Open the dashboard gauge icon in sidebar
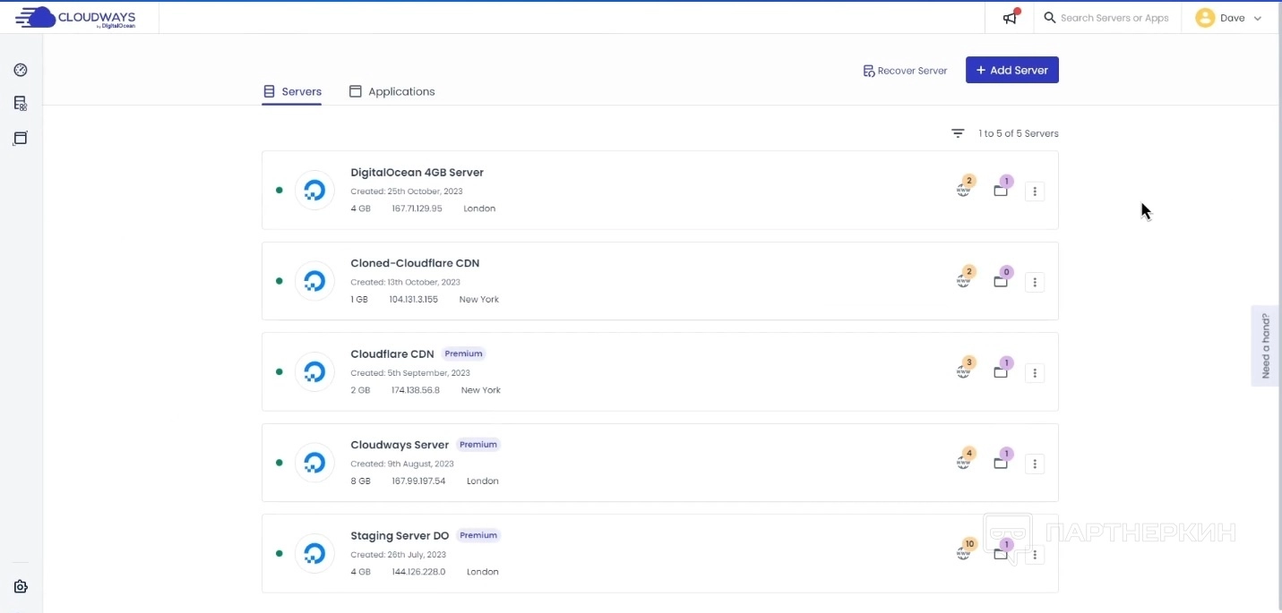The height and width of the screenshot is (613, 1282). (21, 70)
